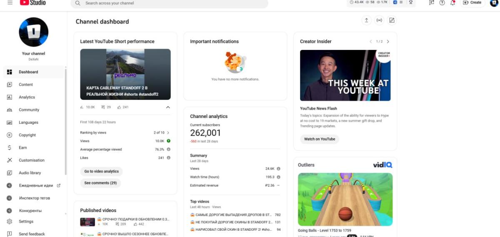Expand 'Ranking by views' 2 of 10 arrow
Image resolution: width=500 pixels, height=237 pixels.
pyautogui.click(x=168, y=132)
